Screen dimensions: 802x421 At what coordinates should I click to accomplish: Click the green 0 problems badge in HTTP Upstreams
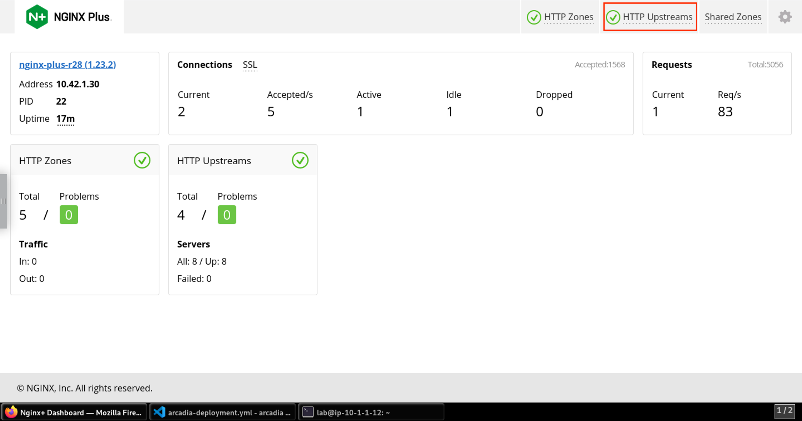227,215
